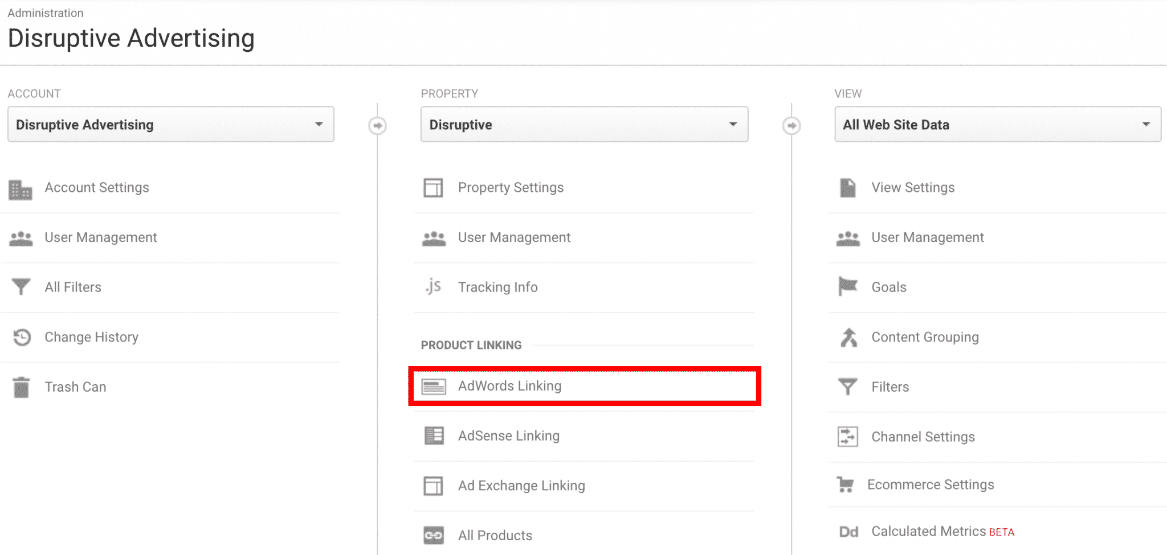Image resolution: width=1167 pixels, height=555 pixels.
Task: Click the View Settings document icon
Action: [848, 188]
